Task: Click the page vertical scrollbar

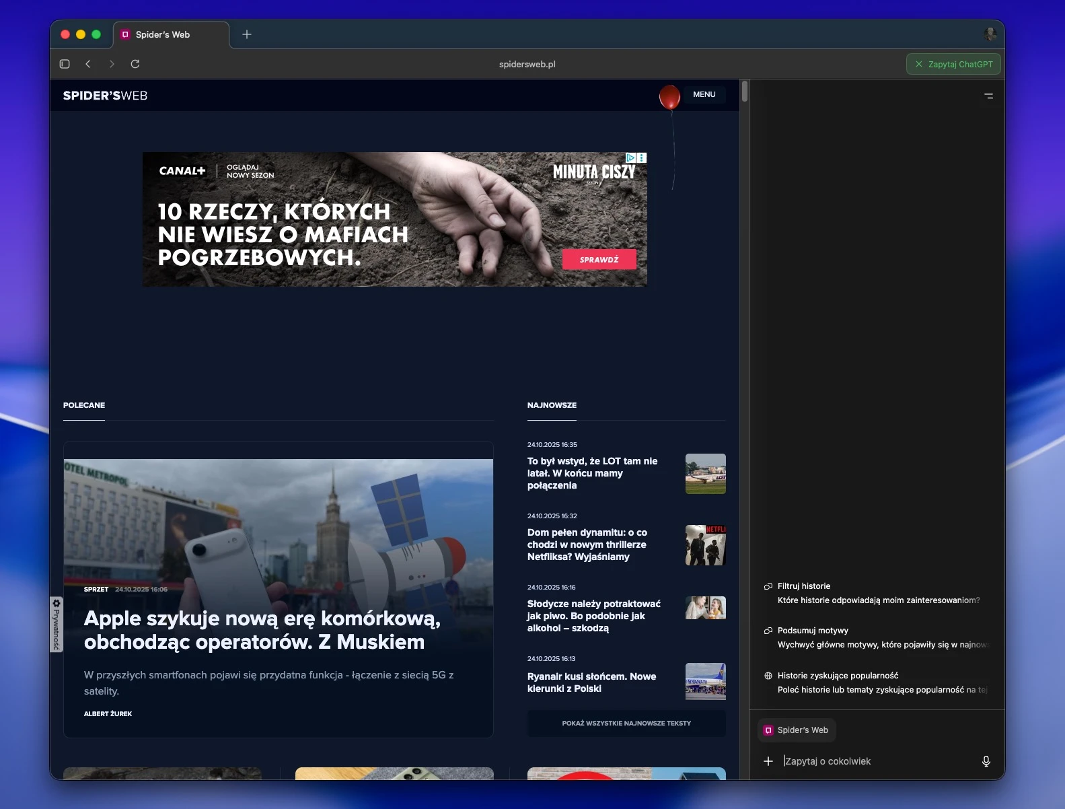Action: pos(745,92)
